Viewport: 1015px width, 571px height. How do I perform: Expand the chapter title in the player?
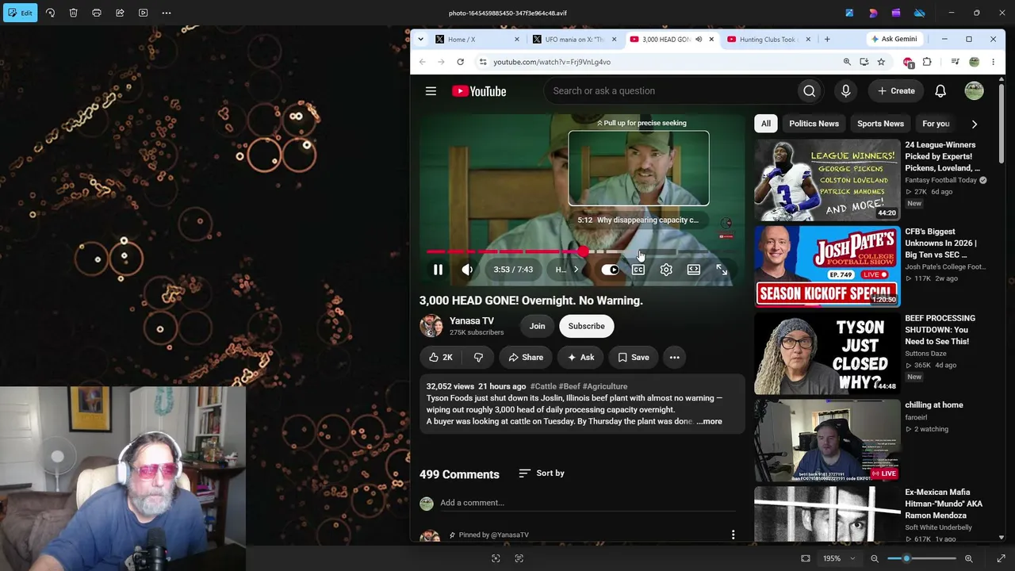click(x=569, y=270)
